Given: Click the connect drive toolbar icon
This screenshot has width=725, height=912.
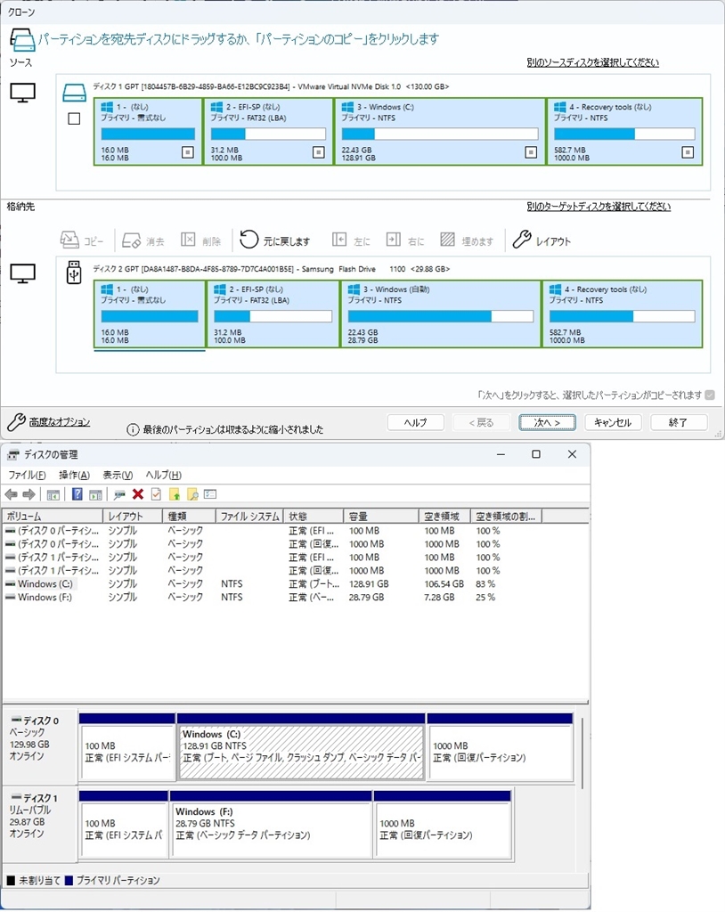Looking at the screenshot, I should (x=119, y=495).
